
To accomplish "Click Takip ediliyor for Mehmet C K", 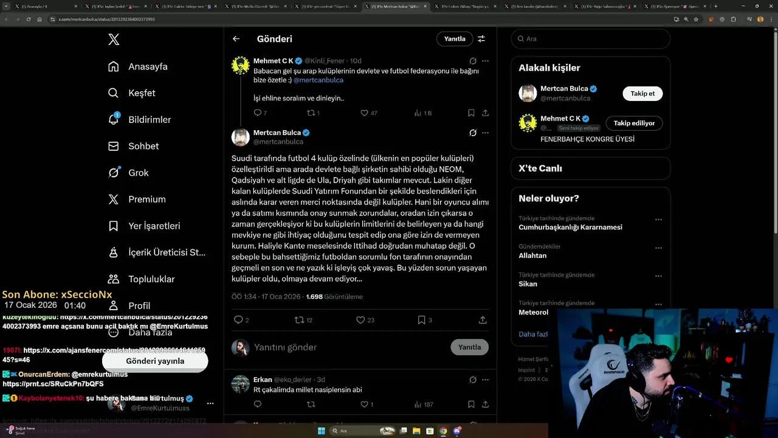I will (634, 123).
